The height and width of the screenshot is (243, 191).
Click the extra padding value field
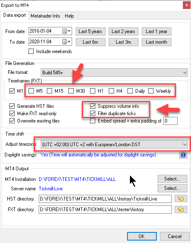tap(170, 121)
